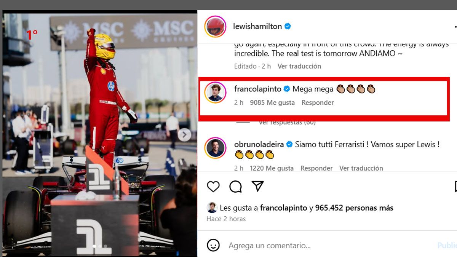The height and width of the screenshot is (257, 457).
Task: Open francolapinto avatar in comment
Action: point(216,93)
